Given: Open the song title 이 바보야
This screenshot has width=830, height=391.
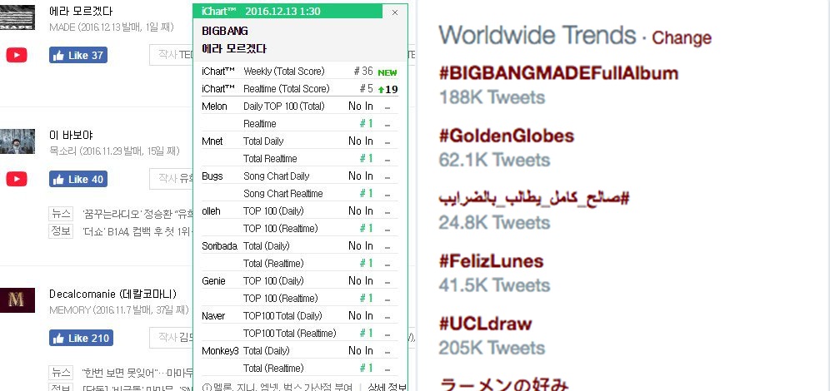Looking at the screenshot, I should tap(71, 134).
